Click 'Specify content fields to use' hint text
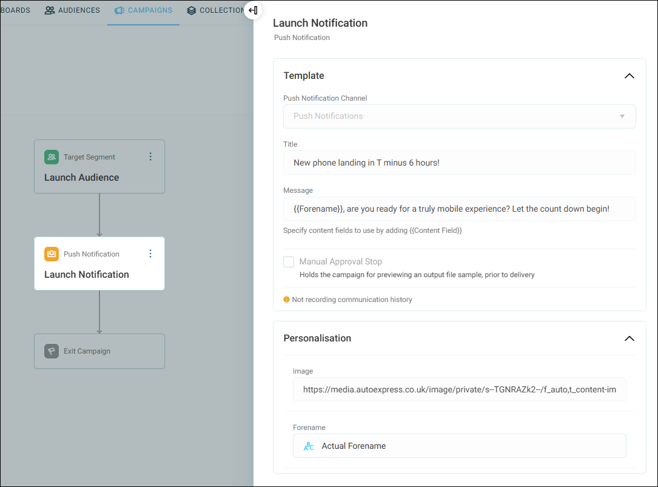The height and width of the screenshot is (487, 658). coord(372,230)
